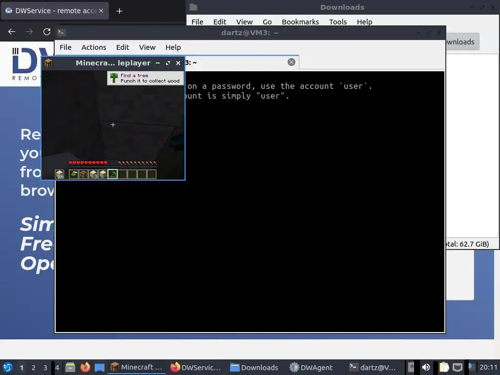
Task: Launch file manager from taskbar quick launch
Action: click(70, 367)
